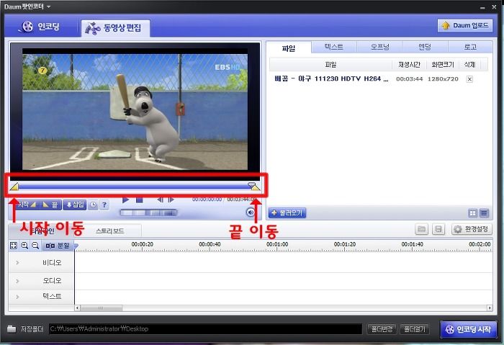Open help with the question mark icon
This screenshot has height=345, width=504.
pyautogui.click(x=104, y=205)
